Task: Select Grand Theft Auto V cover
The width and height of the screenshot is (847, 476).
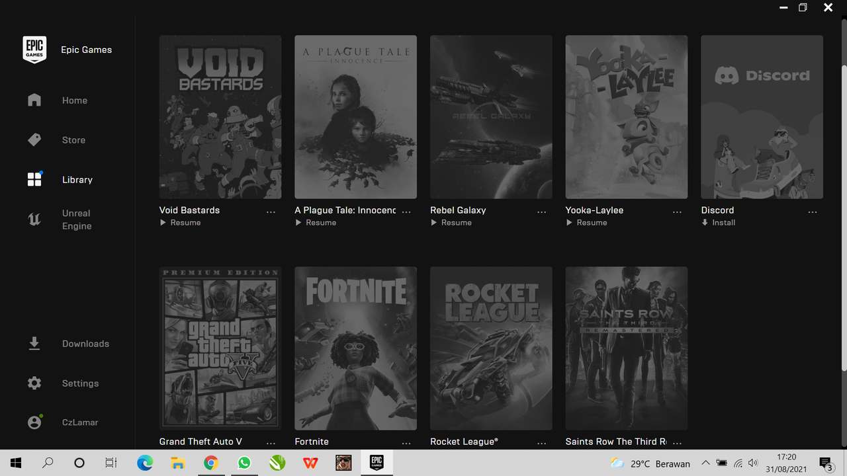Action: [220, 348]
